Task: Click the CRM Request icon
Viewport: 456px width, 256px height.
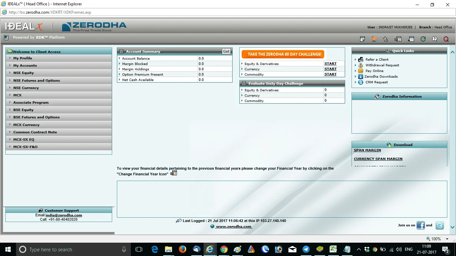Action: [x=361, y=82]
